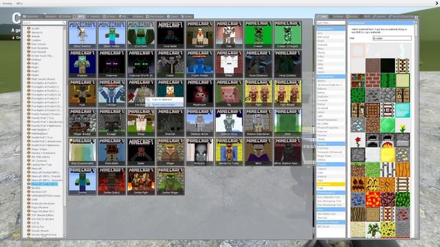The image size is (440, 247).
Task: Pick the lava material swatch
Action: click(373, 200)
